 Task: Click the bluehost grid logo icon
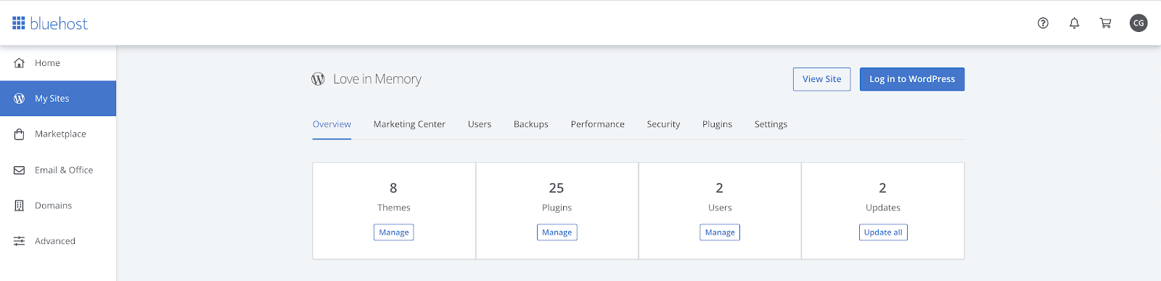tap(19, 23)
